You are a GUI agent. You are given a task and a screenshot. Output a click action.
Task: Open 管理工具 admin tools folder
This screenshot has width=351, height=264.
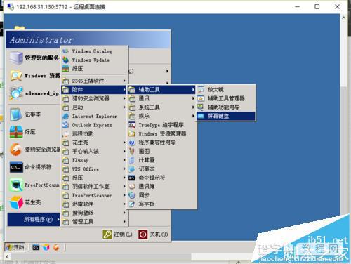click(94, 222)
